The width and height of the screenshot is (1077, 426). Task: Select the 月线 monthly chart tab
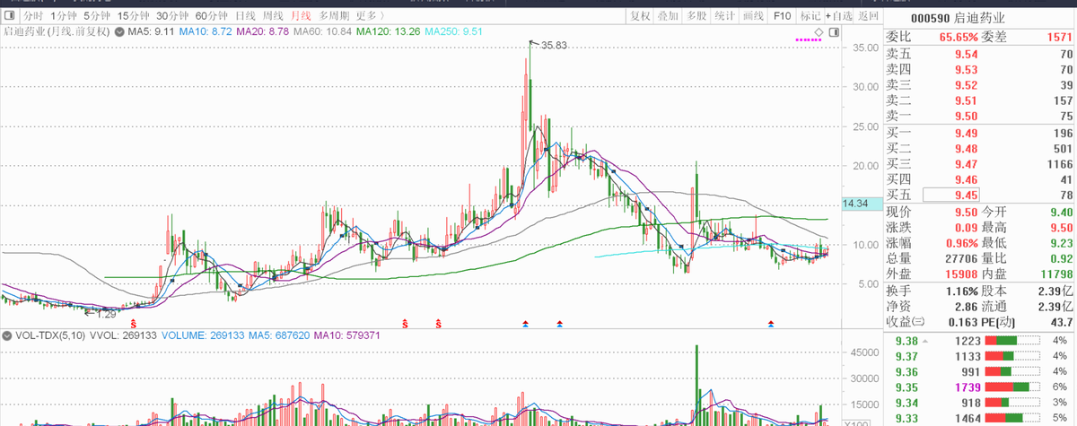[x=301, y=16]
